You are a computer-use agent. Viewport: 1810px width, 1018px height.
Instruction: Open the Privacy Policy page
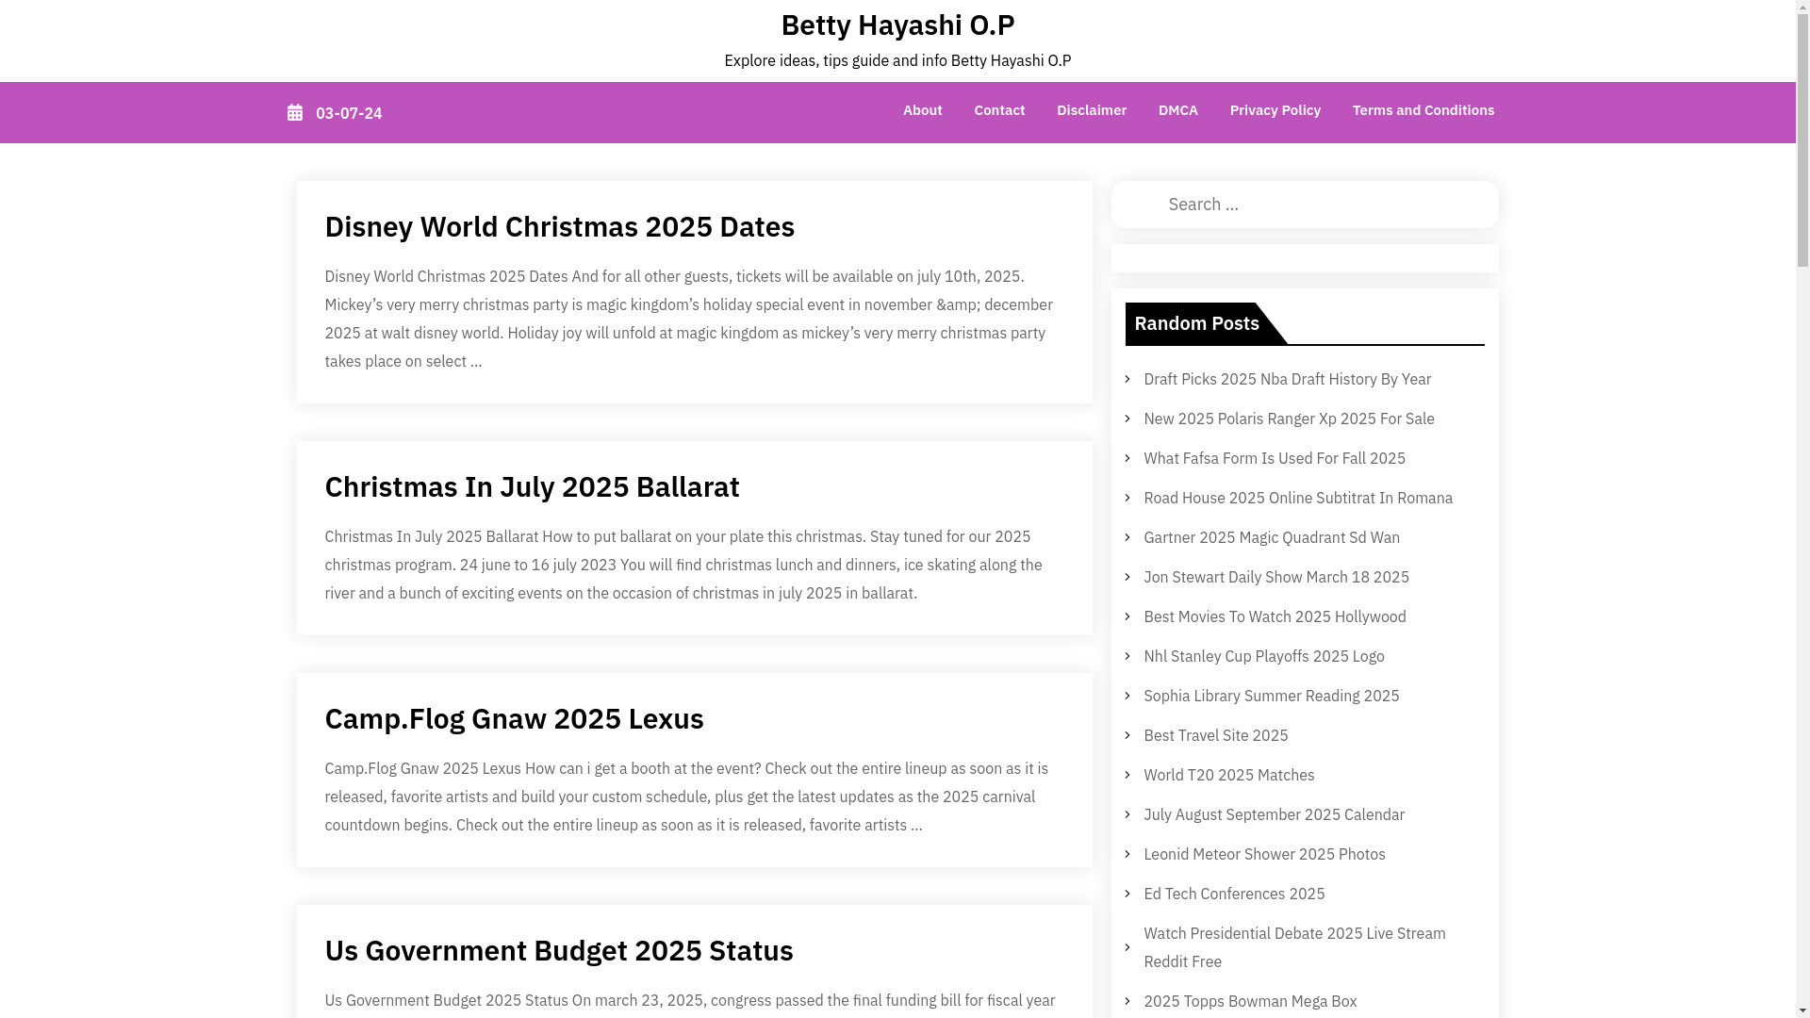(x=1275, y=110)
